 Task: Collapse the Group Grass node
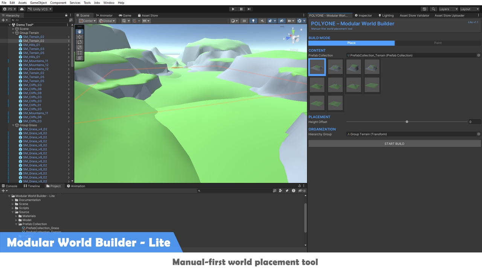click(x=13, y=125)
